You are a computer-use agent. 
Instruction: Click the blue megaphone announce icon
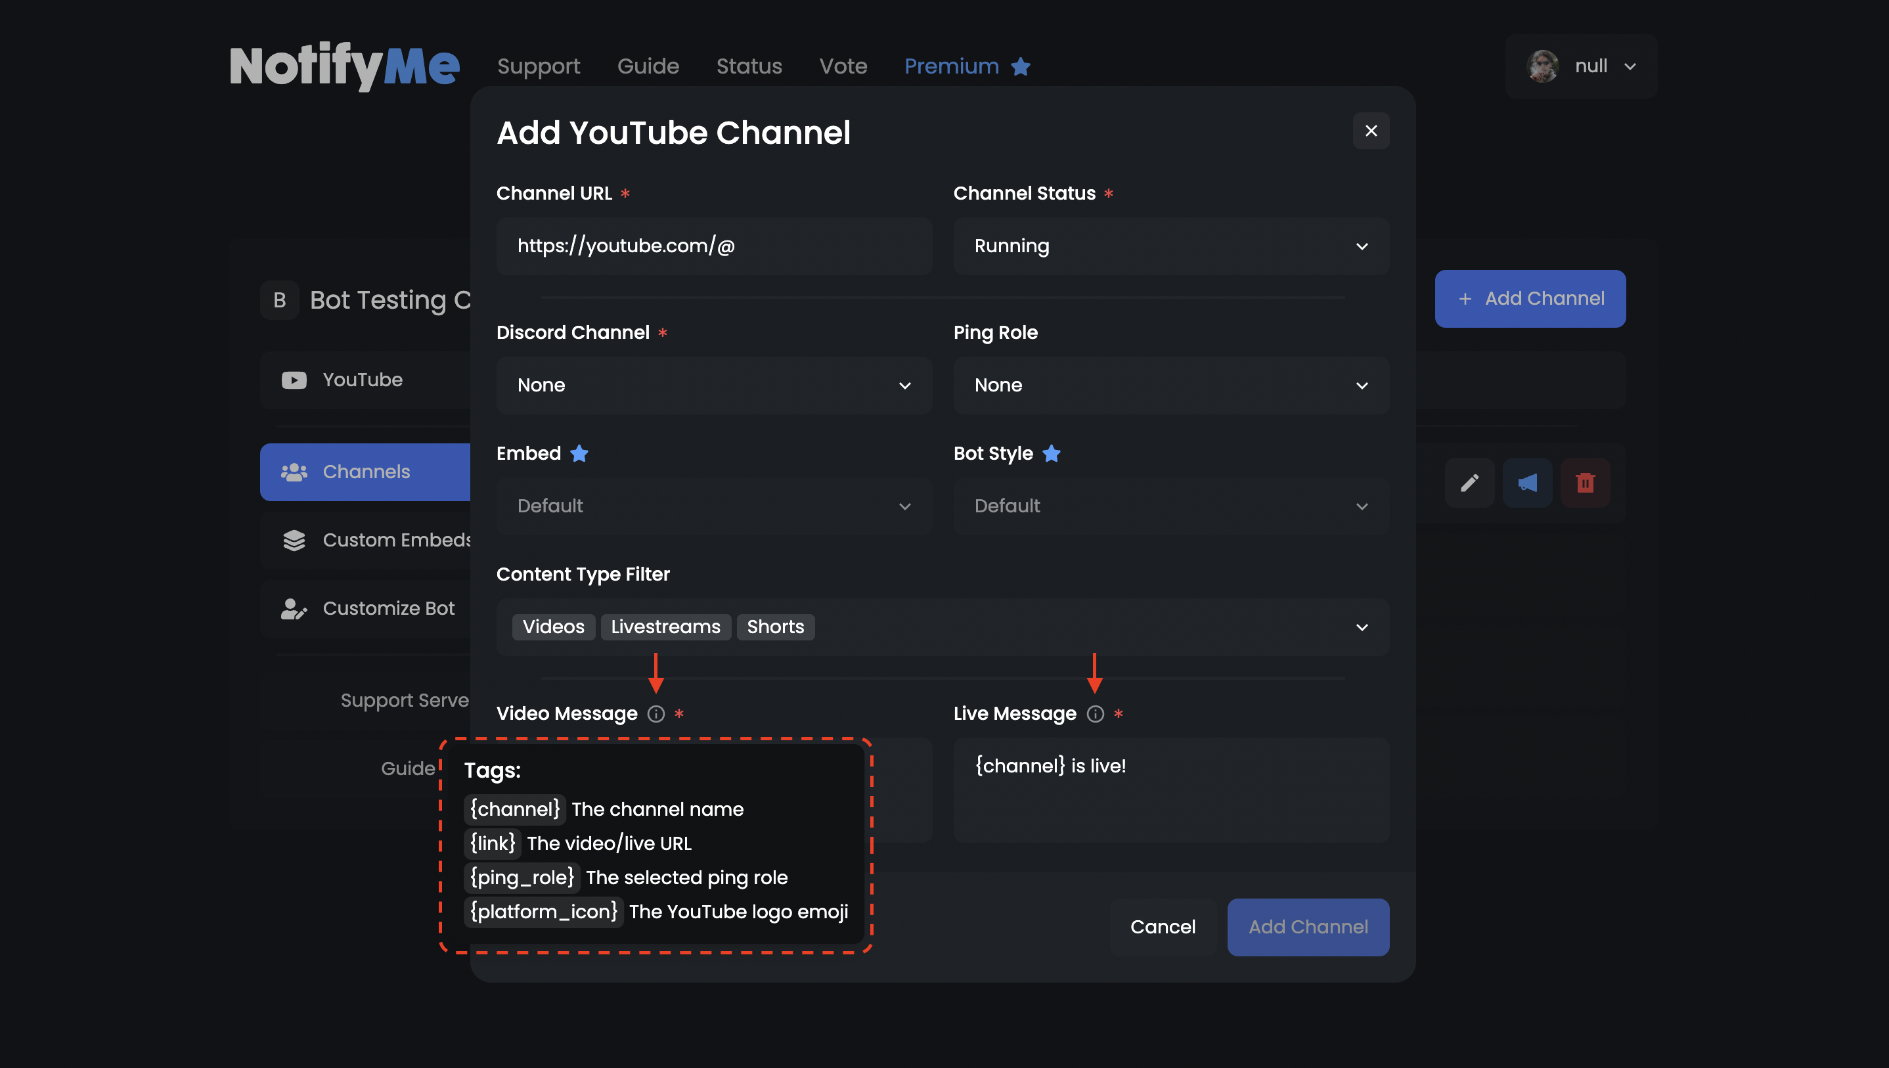click(1528, 483)
